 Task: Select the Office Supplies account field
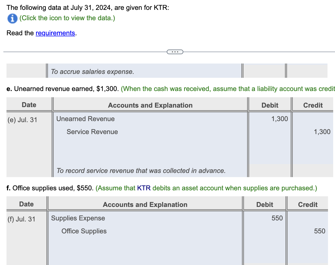click(145, 231)
